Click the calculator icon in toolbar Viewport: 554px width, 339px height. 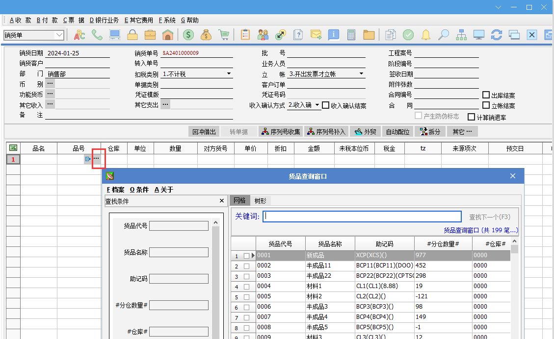(x=351, y=35)
